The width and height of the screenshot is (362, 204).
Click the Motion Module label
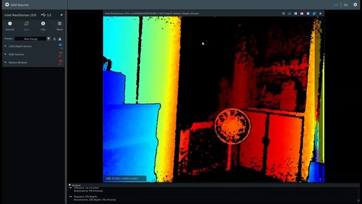(18, 62)
